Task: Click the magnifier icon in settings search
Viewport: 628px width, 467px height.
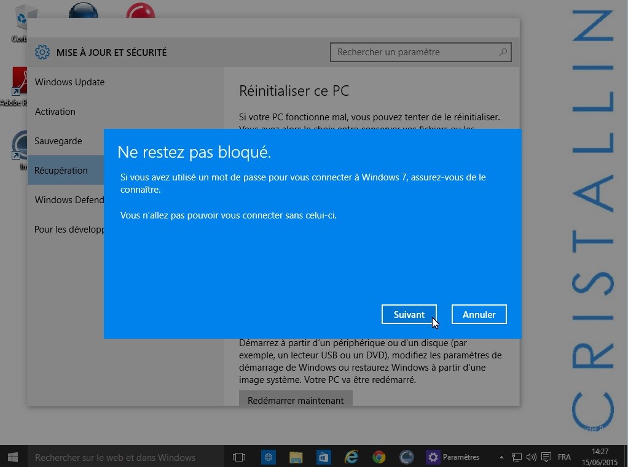Action: pos(503,52)
